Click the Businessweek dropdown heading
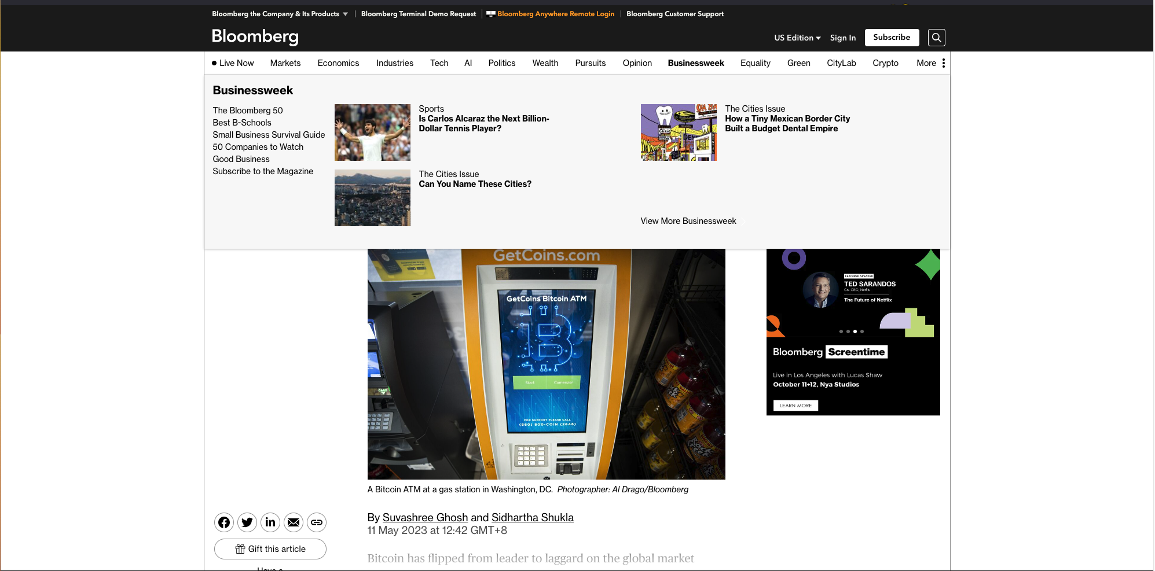The image size is (1155, 571). [253, 90]
